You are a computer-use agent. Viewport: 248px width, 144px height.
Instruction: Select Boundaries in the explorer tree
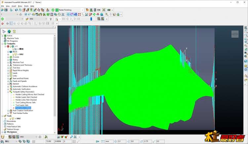point(11,121)
